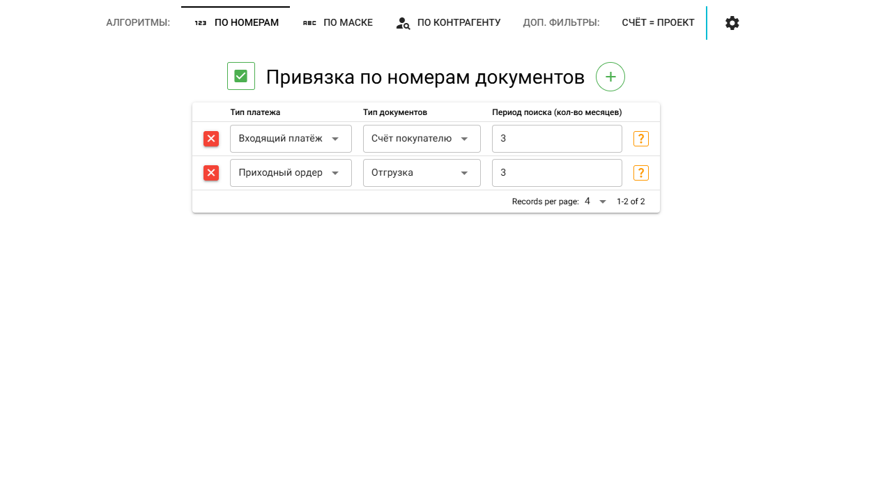This screenshot has height=502, width=892.
Task: Open help for the Счёт покупателю row
Action: tap(640, 139)
